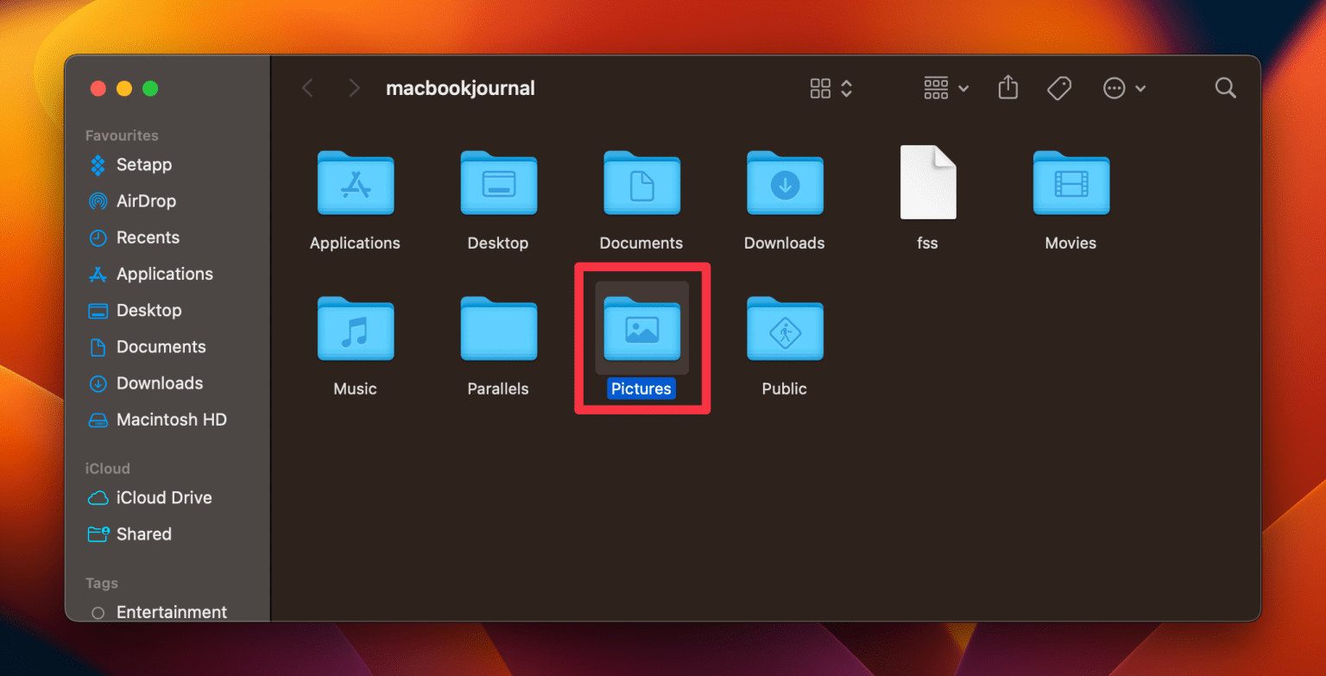Click the Share icon in the toolbar
This screenshot has width=1326, height=676.
point(1007,87)
